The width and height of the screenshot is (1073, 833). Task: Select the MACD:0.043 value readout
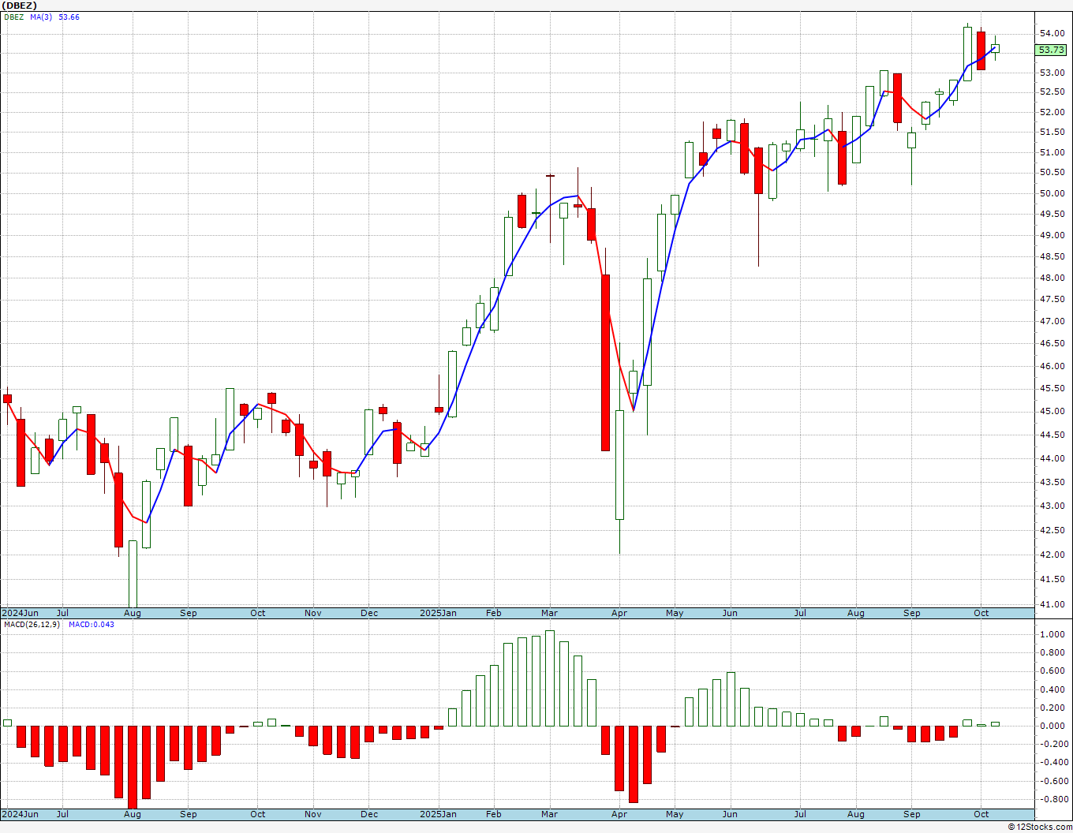92,625
